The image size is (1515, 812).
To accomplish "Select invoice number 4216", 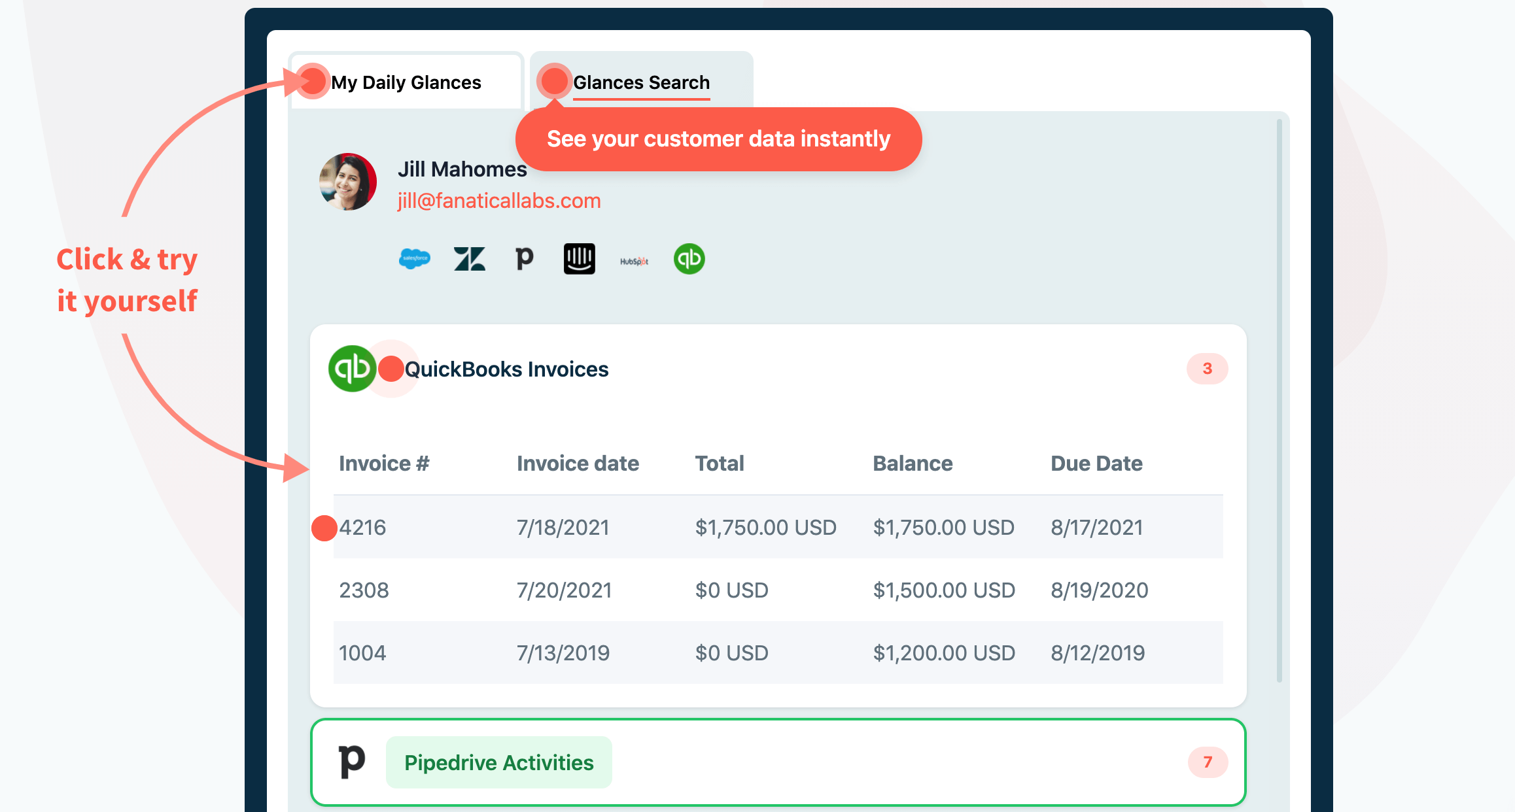I will coord(362,528).
